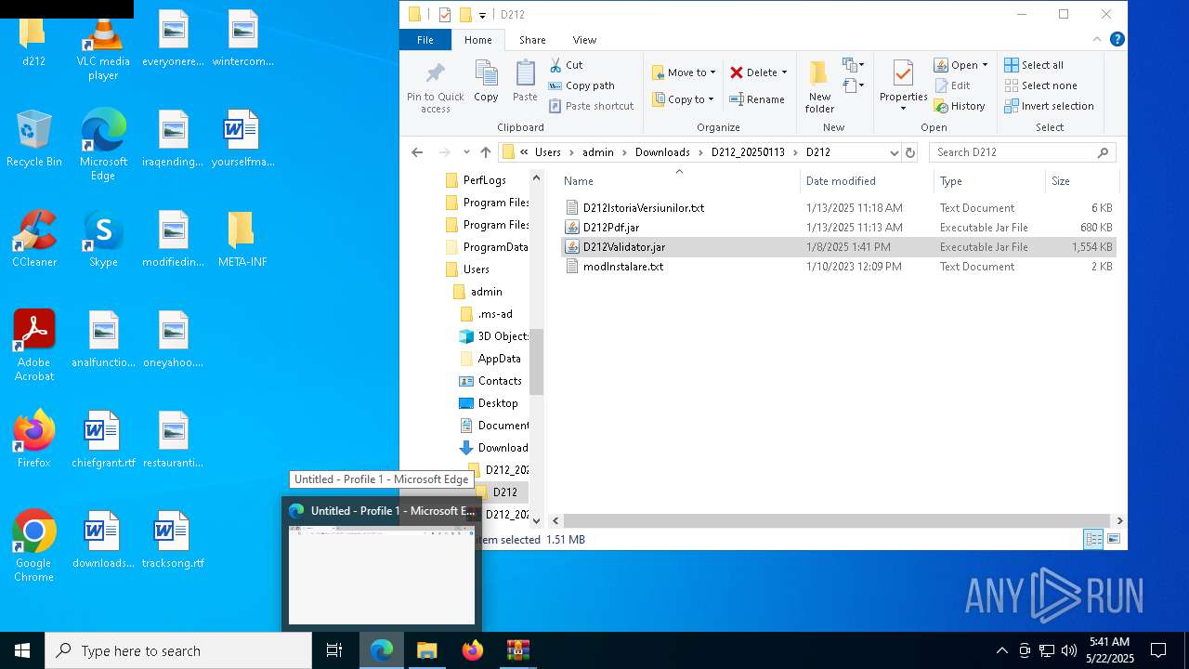
Task: Click Windows Start button
Action: [22, 650]
